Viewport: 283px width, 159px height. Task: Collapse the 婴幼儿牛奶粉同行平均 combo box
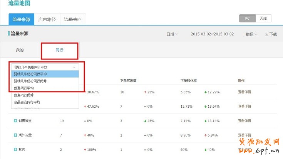74,67
